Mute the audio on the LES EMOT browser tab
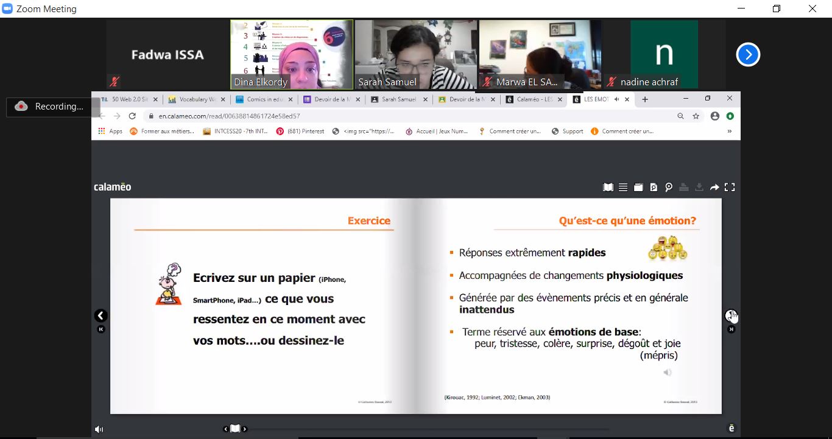The height and width of the screenshot is (439, 832). (x=616, y=99)
